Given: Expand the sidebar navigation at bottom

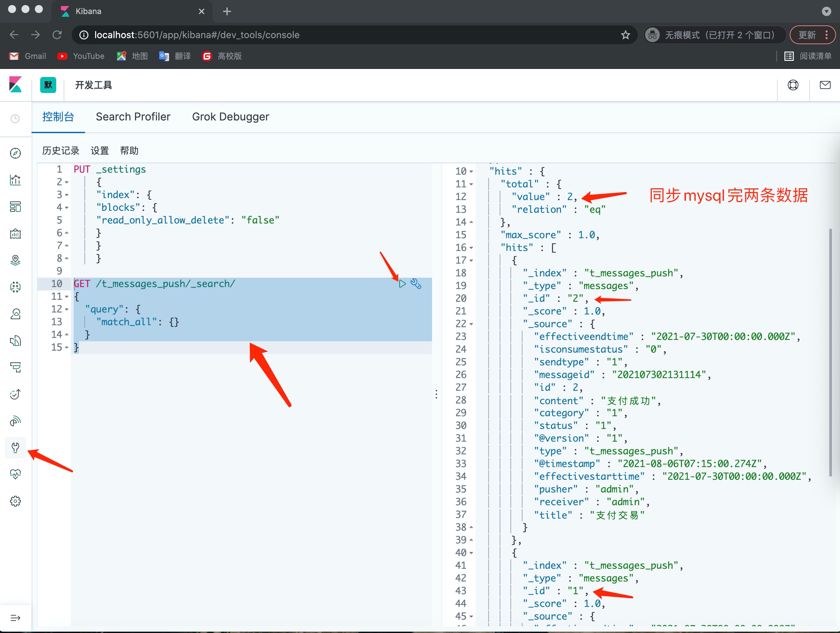Looking at the screenshot, I should (15, 618).
